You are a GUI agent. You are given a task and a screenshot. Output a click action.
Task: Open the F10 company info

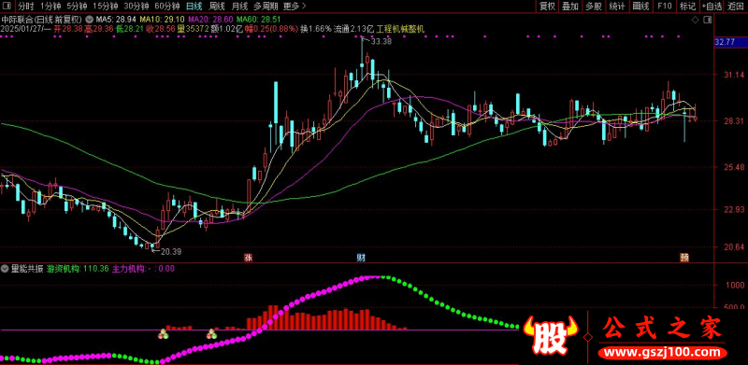pyautogui.click(x=664, y=7)
